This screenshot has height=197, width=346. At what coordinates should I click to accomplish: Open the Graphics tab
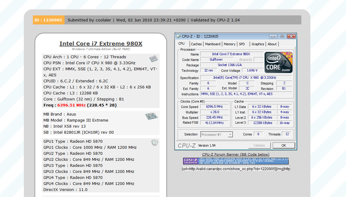[x=258, y=44]
